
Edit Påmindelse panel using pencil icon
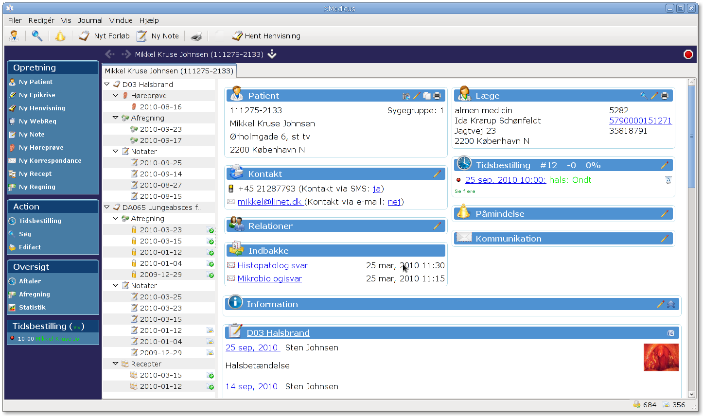[x=665, y=214]
